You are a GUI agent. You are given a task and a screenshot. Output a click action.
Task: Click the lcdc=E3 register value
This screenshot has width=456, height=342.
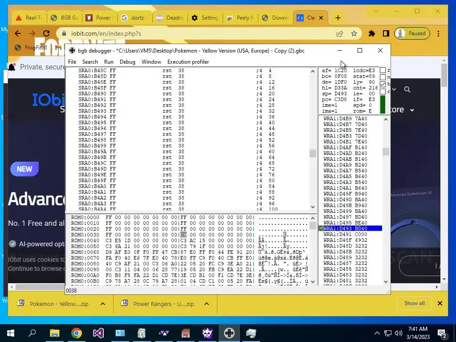pyautogui.click(x=364, y=70)
